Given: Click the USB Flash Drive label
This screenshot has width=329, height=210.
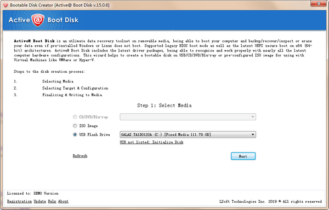Looking at the screenshot, I should tap(94, 135).
